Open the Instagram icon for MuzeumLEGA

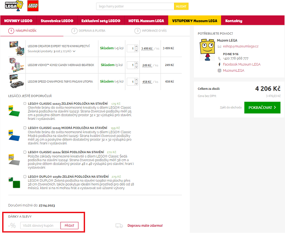pos(219,70)
